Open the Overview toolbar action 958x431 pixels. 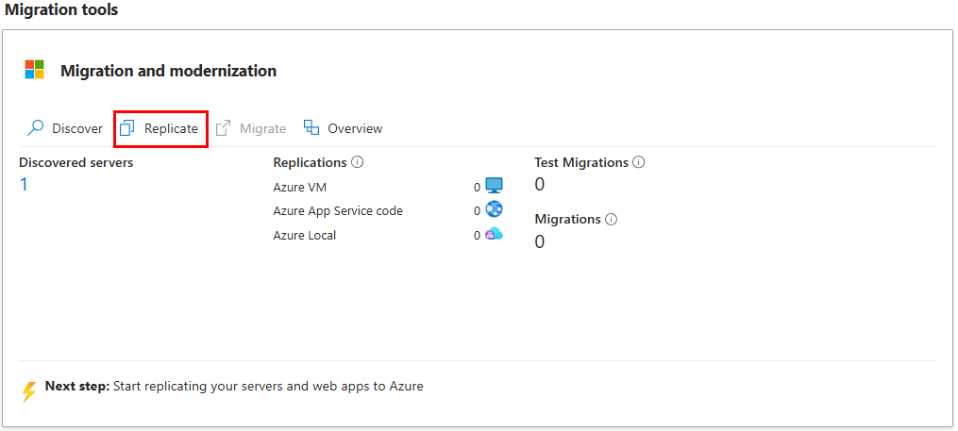[x=344, y=128]
